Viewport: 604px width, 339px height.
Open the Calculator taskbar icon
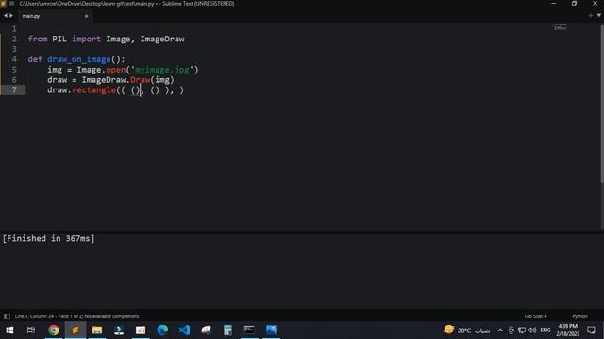point(227,330)
